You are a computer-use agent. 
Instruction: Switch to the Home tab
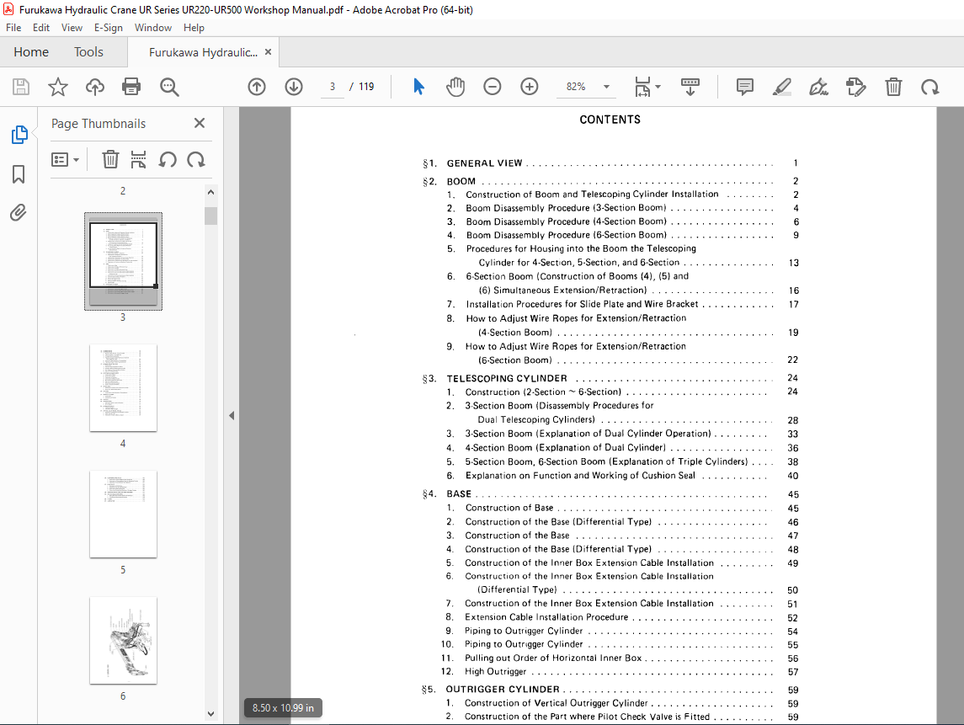[x=31, y=52]
